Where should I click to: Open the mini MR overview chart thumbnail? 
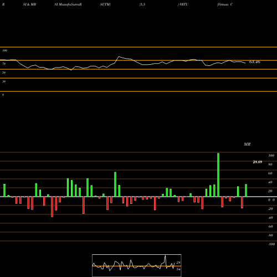click(x=137, y=265)
